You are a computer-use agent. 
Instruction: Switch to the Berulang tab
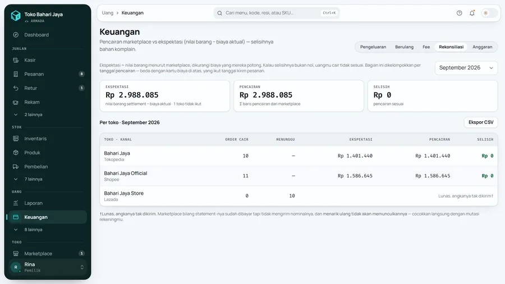point(404,47)
